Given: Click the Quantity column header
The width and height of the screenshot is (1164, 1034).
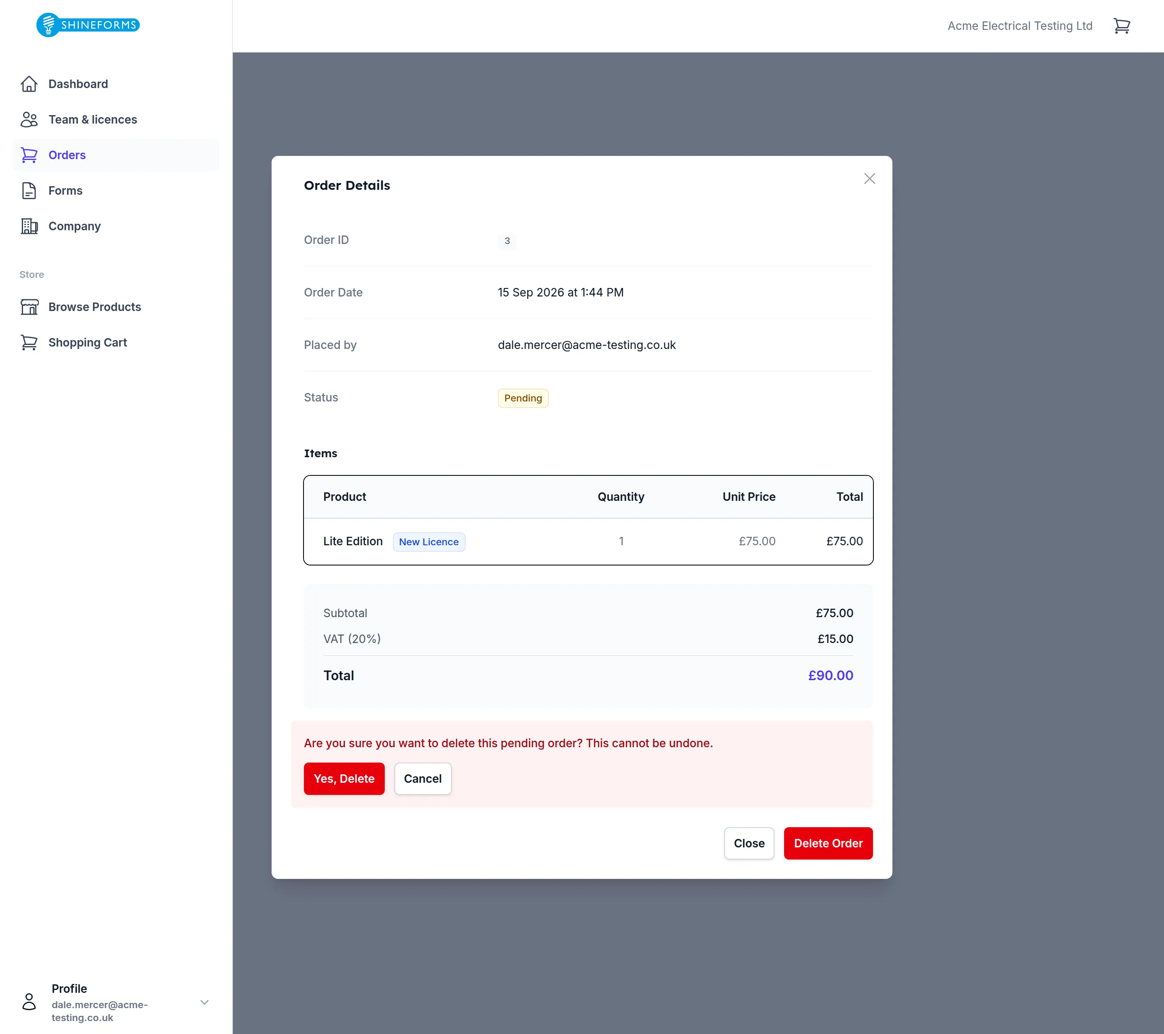Looking at the screenshot, I should point(621,497).
